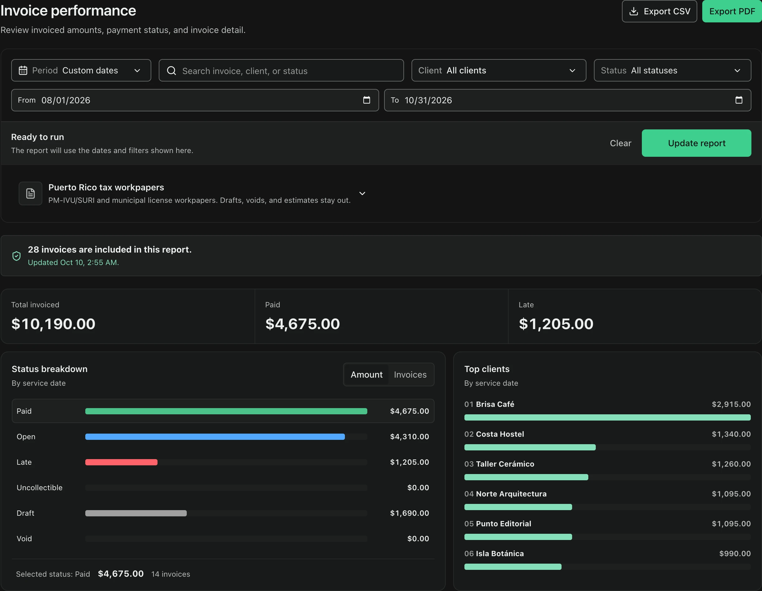Viewport: 762px width, 591px height.
Task: Click the Paid $4,675.00 summary card value
Action: click(303, 324)
